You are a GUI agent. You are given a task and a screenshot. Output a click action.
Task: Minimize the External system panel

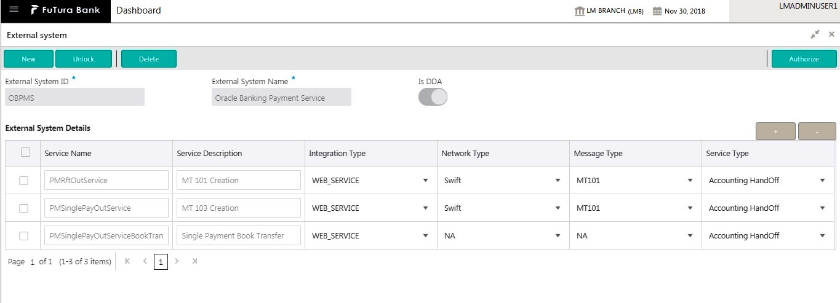point(815,35)
